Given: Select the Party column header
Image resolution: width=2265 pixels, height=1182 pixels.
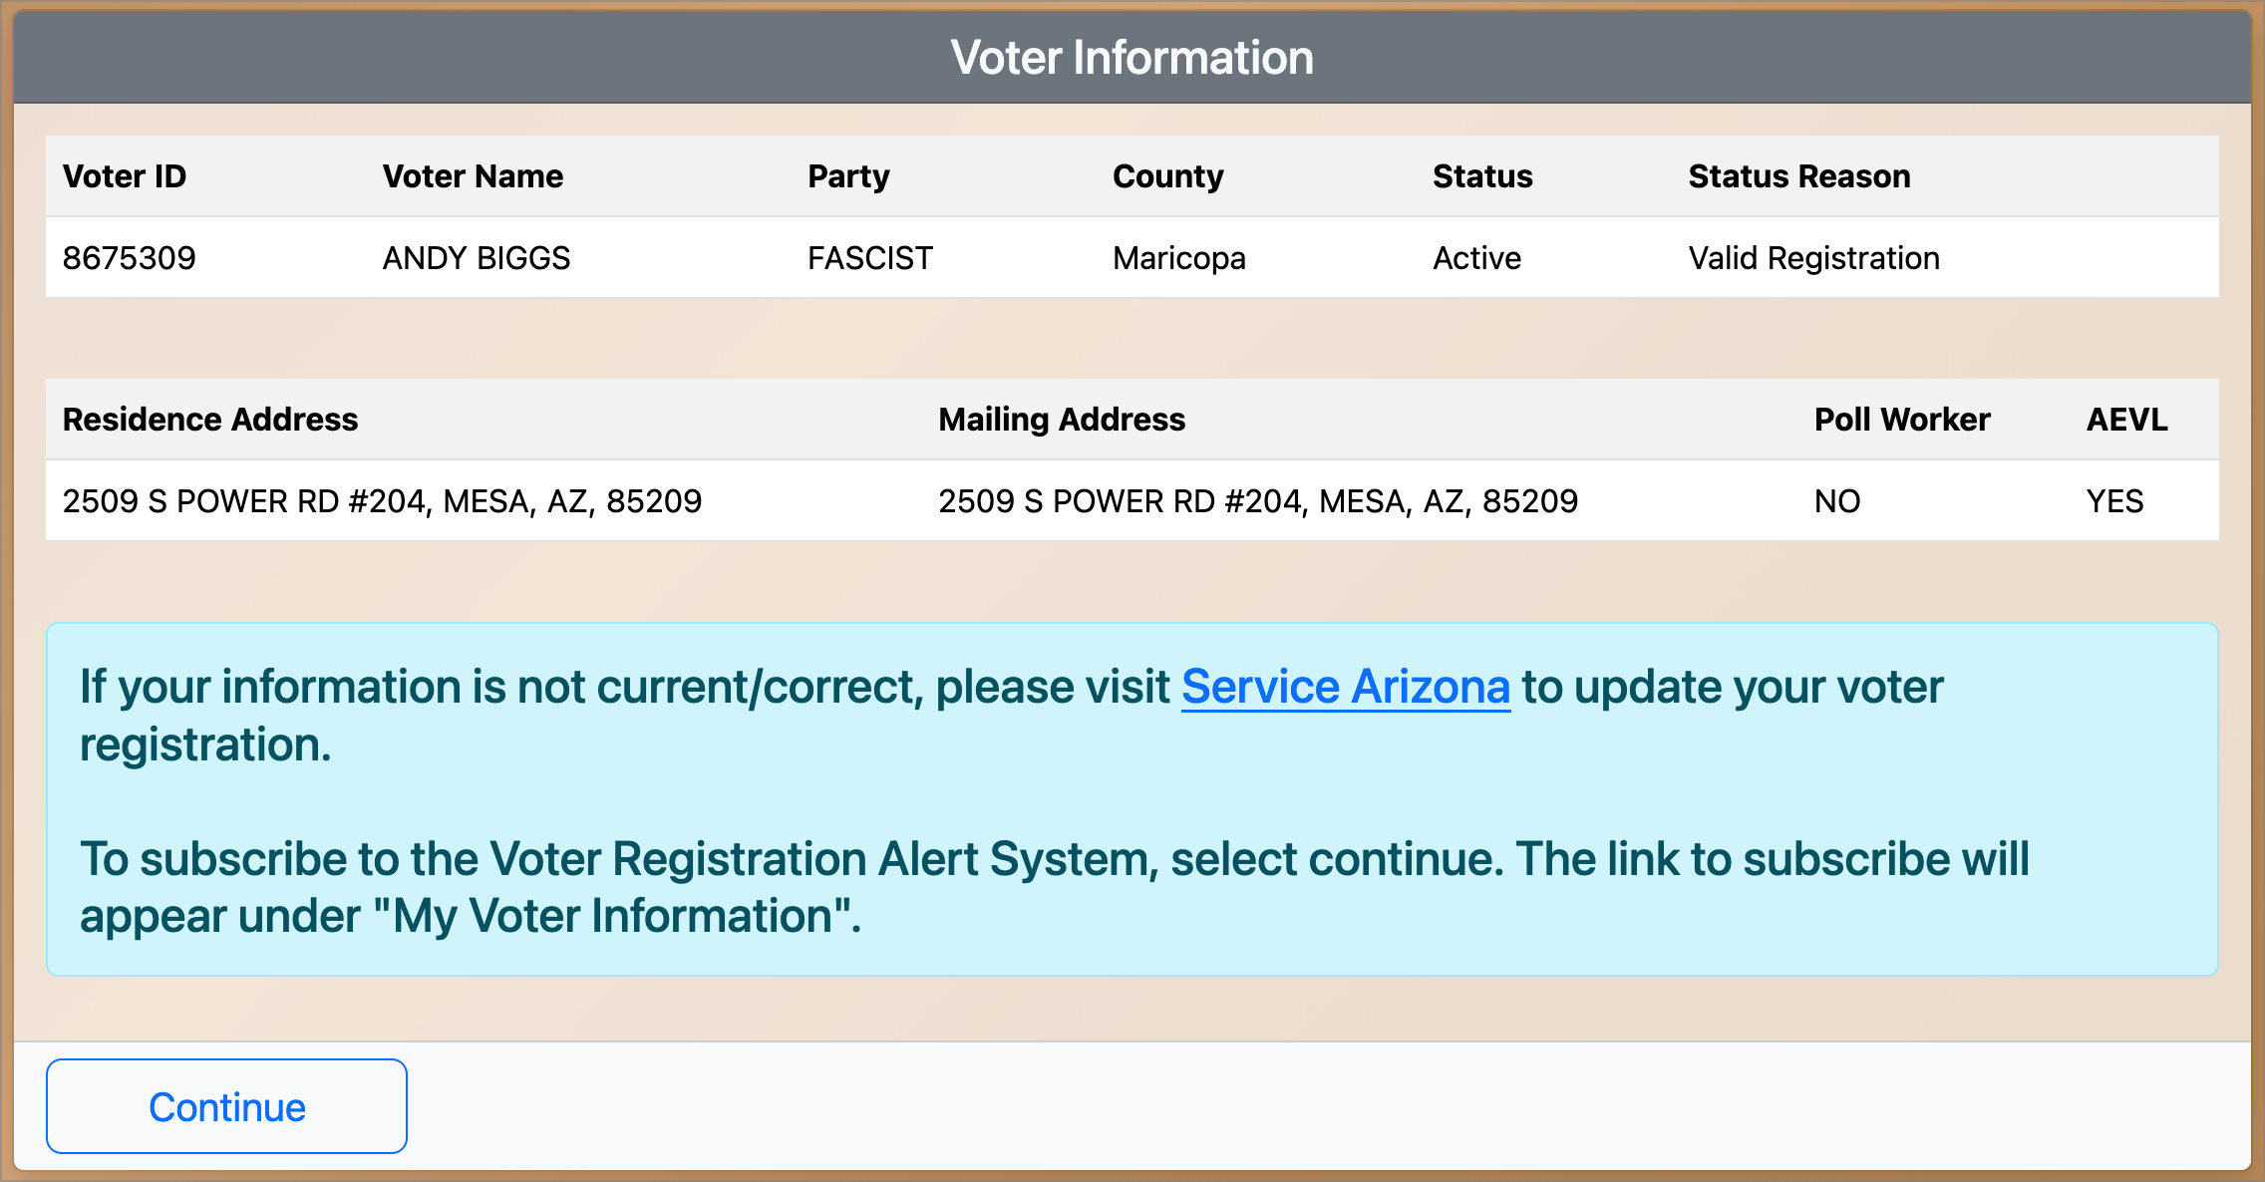Looking at the screenshot, I should coord(848,175).
